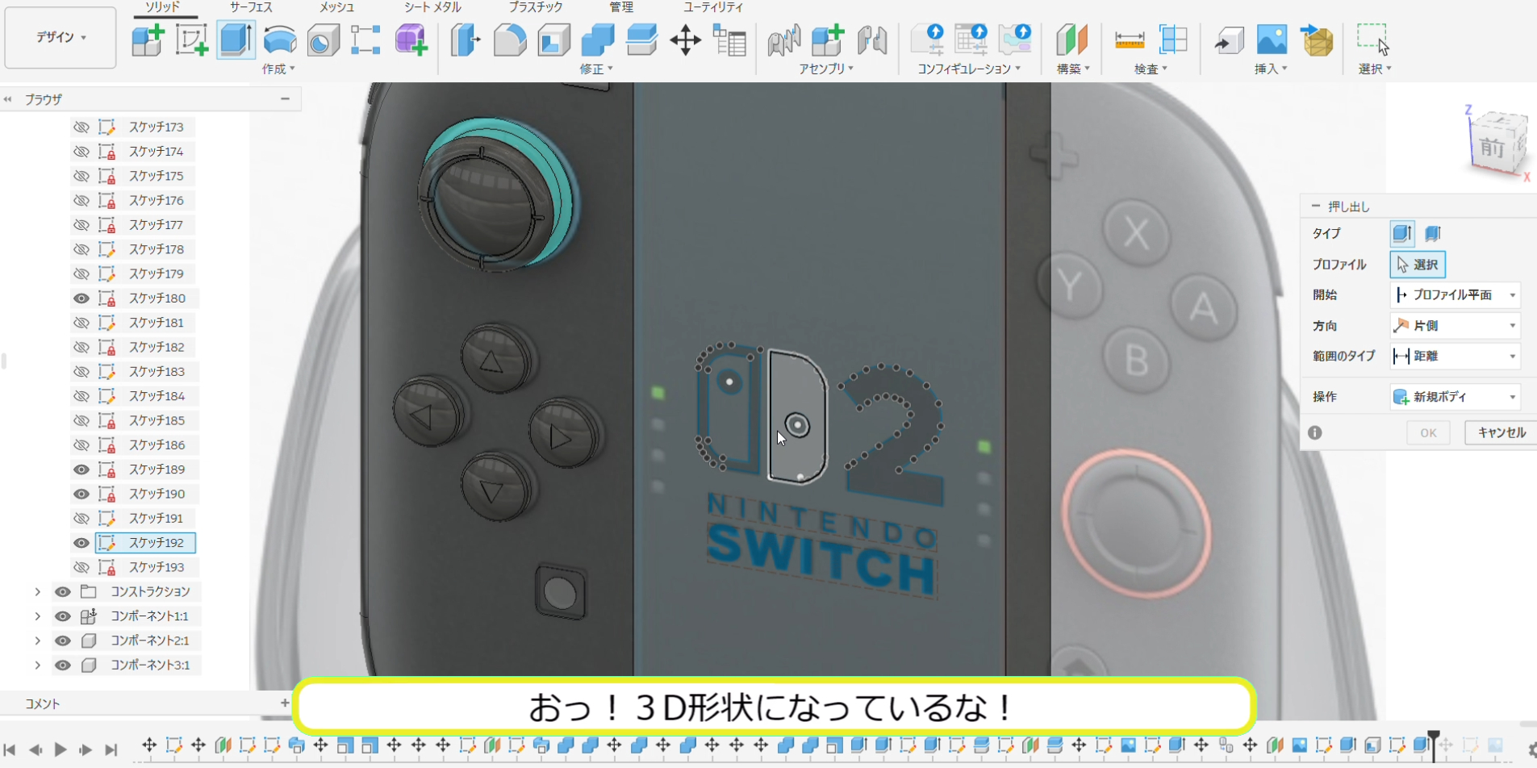Click キャンセル in Extrude dialog
Viewport: 1537px width, 768px height.
1501,433
